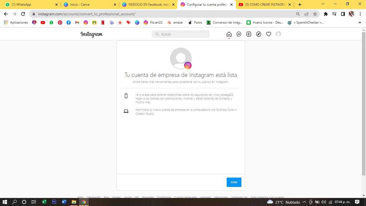The height and width of the screenshot is (206, 366).
Task: Reload the current page
Action: (23, 14)
